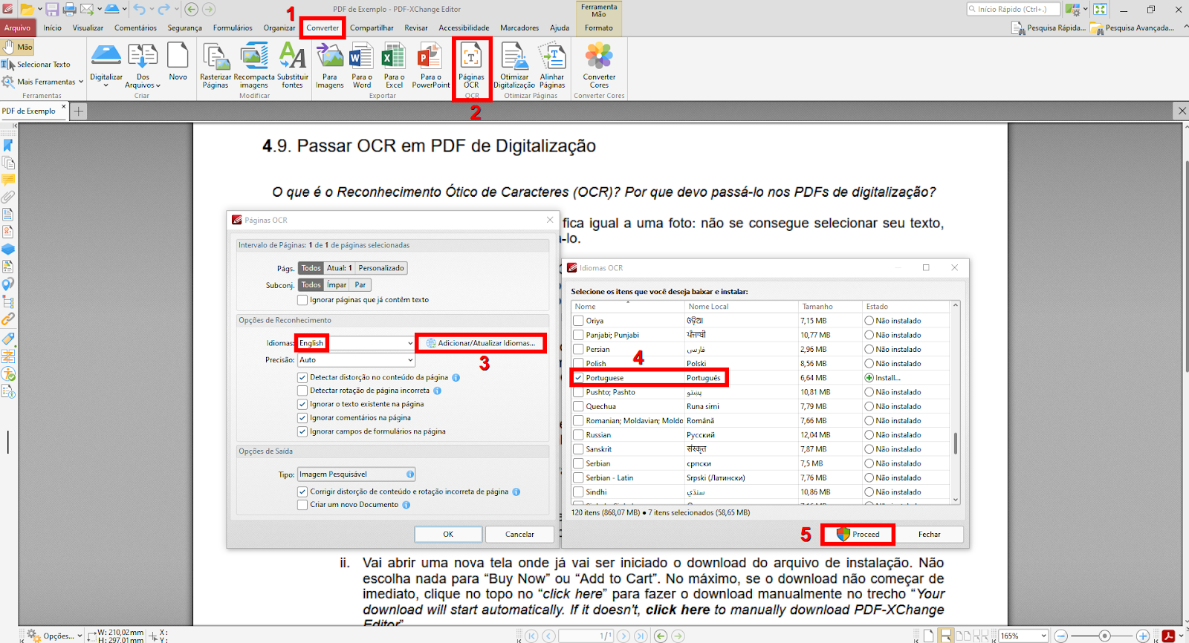The width and height of the screenshot is (1189, 643).
Task: Toggle 'Ignorar comentários na página'
Action: [x=302, y=418]
